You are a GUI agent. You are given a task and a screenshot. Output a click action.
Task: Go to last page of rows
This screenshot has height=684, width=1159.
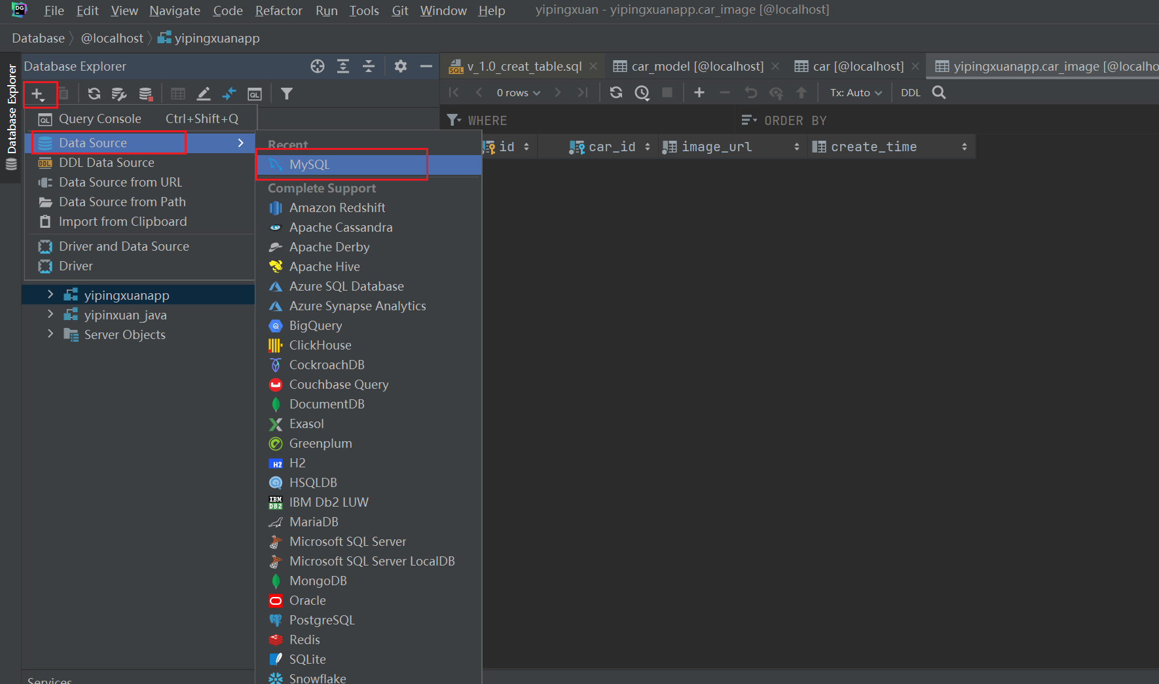(x=583, y=92)
